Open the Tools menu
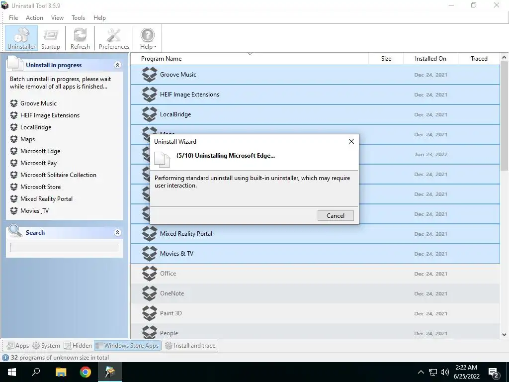Screen dimensions: 509x382 tap(78, 18)
